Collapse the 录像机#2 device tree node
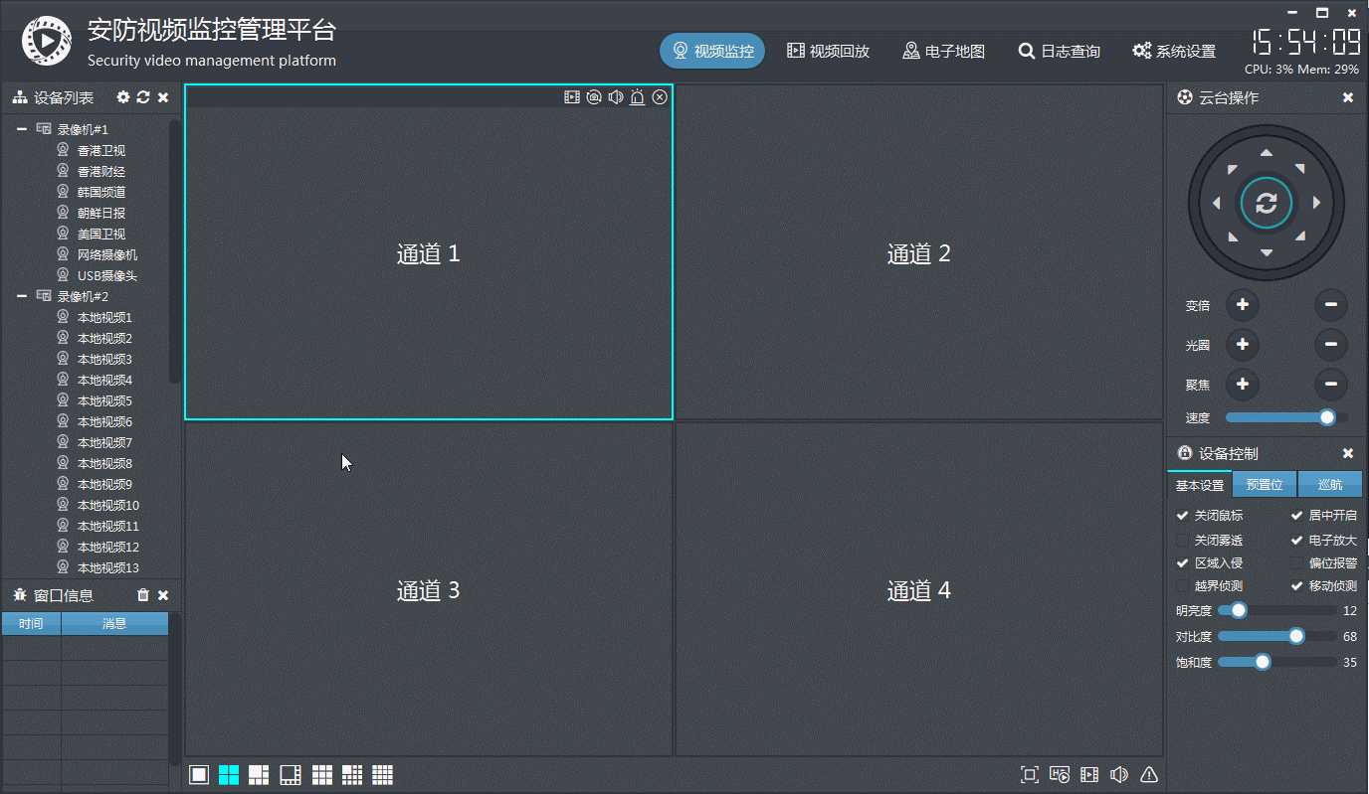The height and width of the screenshot is (794, 1369). point(22,295)
